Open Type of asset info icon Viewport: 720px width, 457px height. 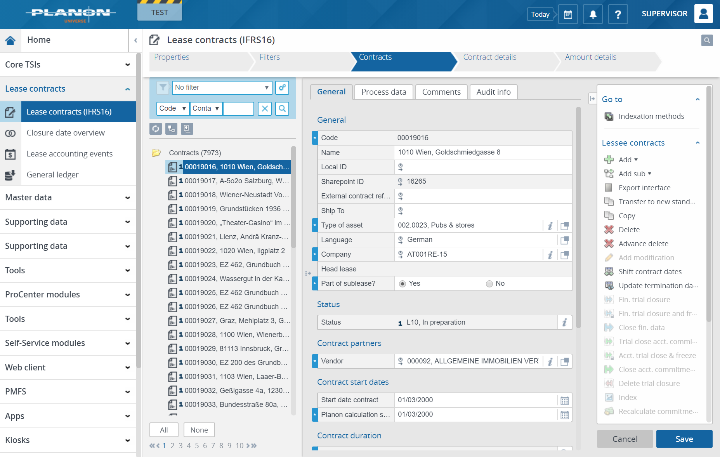pyautogui.click(x=550, y=226)
